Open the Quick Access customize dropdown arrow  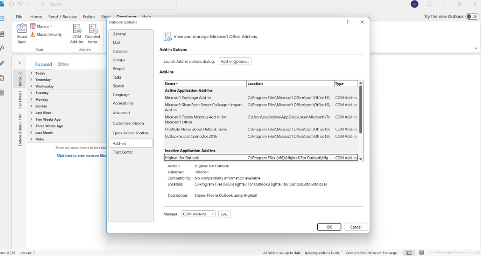tap(29, 4)
